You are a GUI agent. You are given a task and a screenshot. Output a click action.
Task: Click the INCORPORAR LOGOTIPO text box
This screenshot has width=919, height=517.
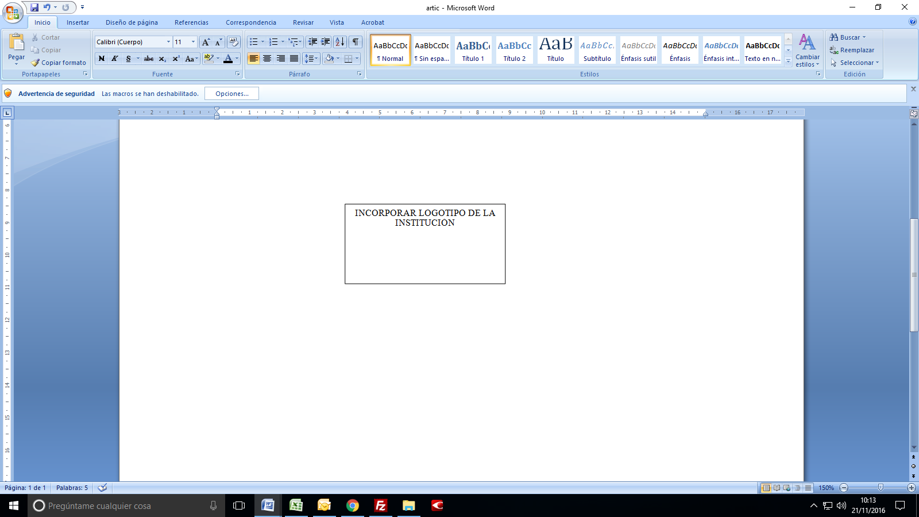(425, 244)
